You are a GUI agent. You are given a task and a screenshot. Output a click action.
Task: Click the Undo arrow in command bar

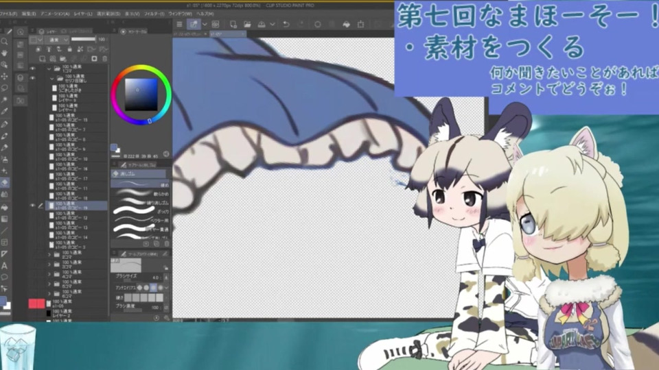point(286,25)
